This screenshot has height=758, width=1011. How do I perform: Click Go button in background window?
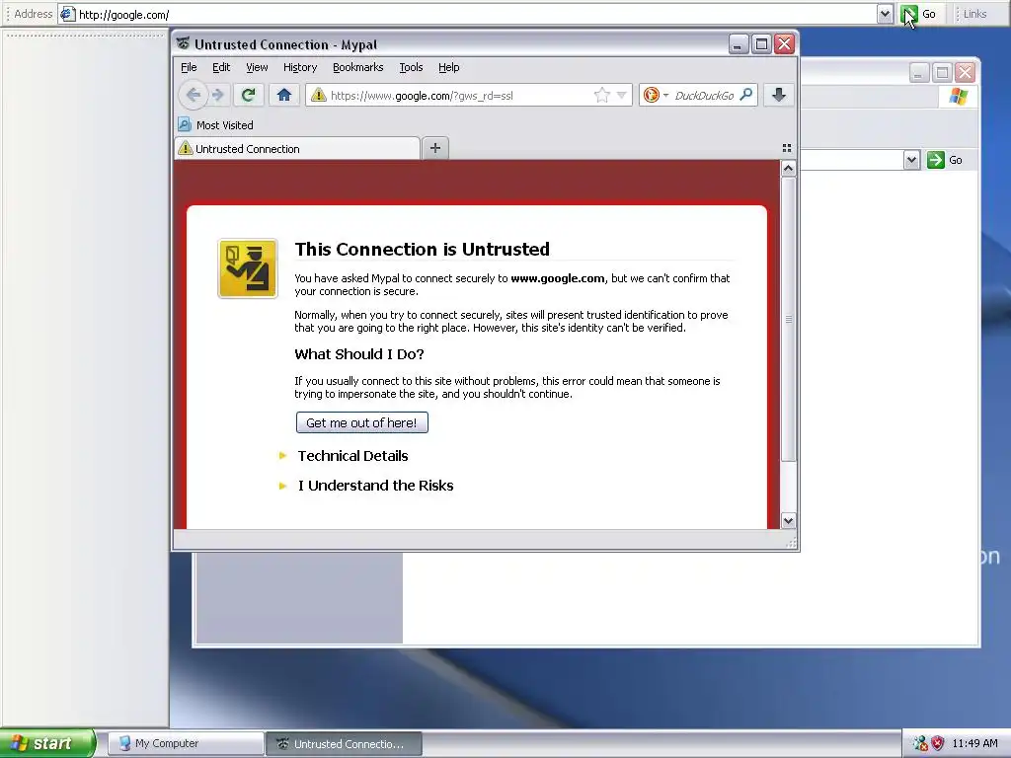(945, 160)
